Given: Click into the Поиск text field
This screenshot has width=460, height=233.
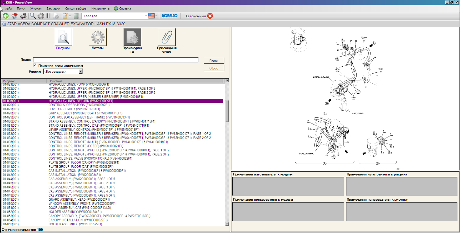Looking at the screenshot, I should [116, 60].
